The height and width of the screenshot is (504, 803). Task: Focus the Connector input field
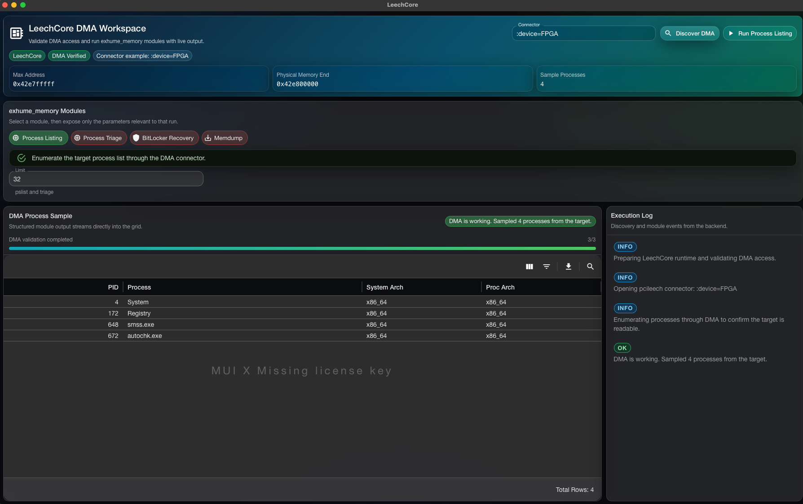583,34
